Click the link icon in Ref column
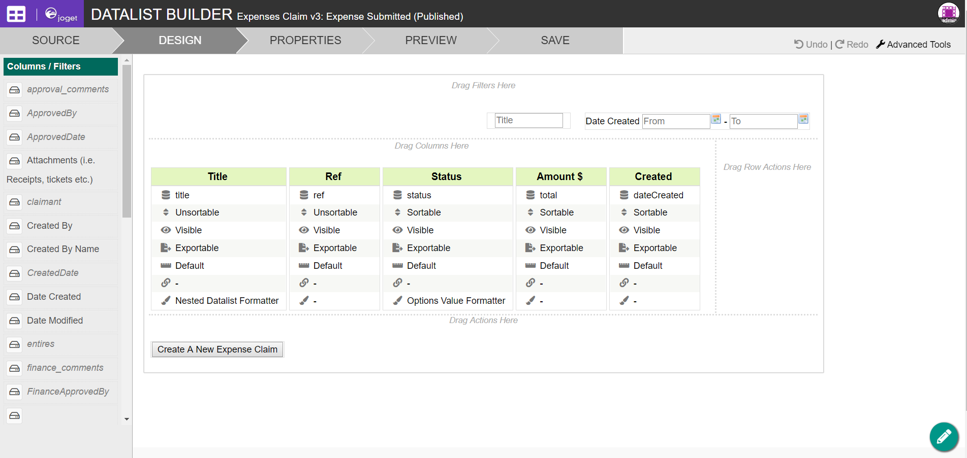 click(304, 283)
